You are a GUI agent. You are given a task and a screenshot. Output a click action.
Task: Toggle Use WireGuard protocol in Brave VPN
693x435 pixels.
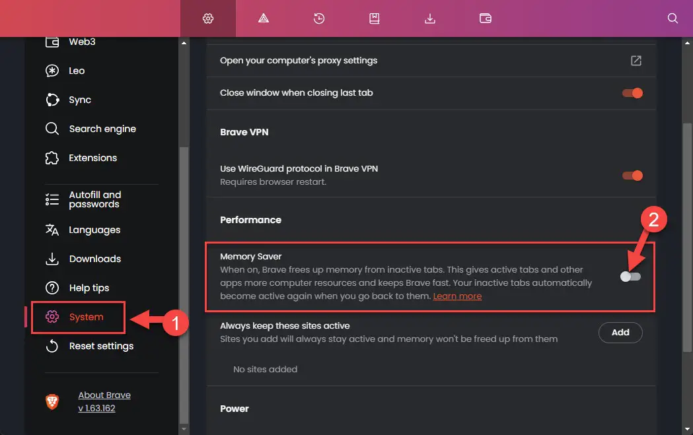(632, 176)
